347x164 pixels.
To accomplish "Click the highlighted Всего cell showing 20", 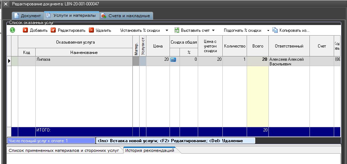I will tap(257, 60).
